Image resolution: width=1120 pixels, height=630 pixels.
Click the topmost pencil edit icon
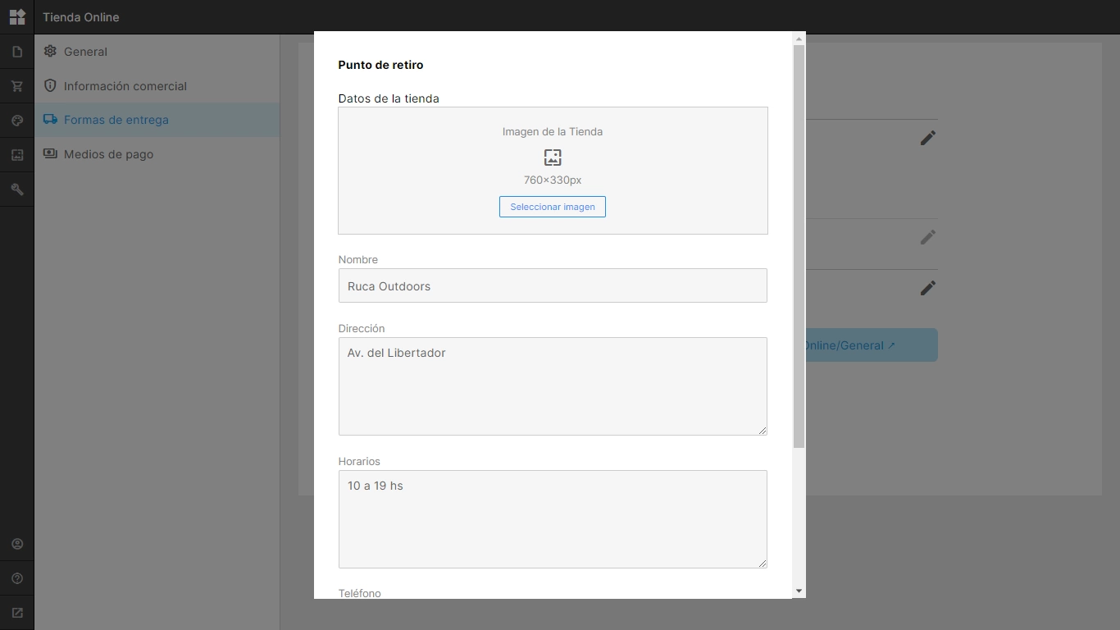click(927, 138)
